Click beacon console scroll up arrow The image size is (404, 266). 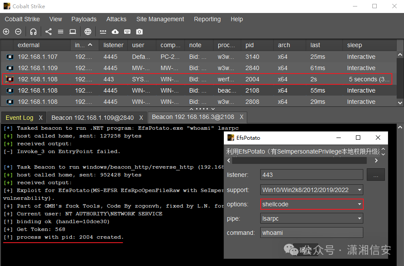point(400,127)
